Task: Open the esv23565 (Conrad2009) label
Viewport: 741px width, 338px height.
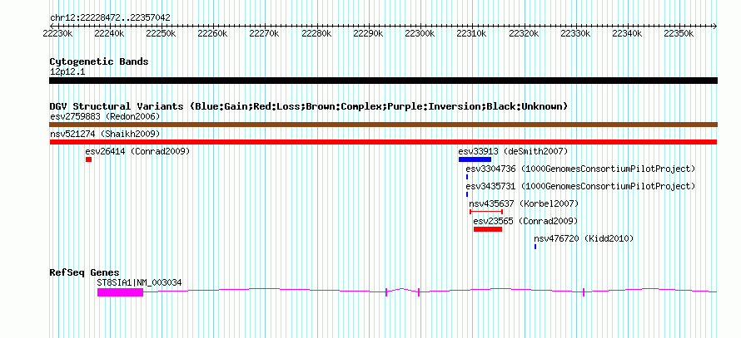Action: pos(525,221)
